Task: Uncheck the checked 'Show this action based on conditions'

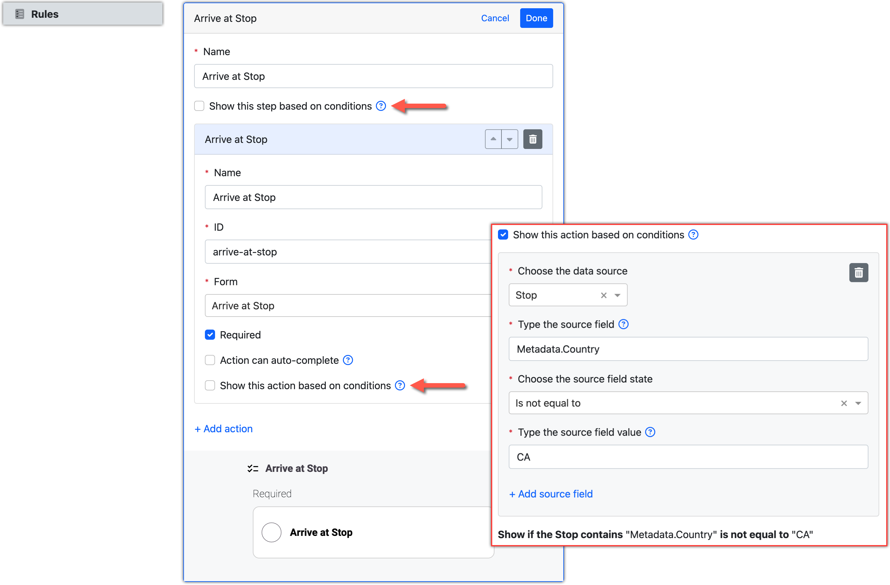Action: (503, 235)
